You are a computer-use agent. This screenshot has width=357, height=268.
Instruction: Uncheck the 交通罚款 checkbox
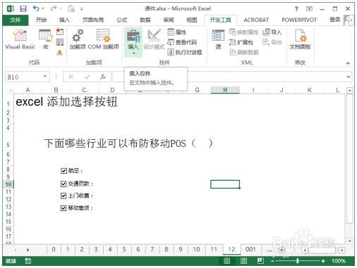(x=63, y=184)
